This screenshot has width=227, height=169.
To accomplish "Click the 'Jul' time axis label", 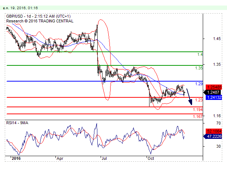I will pyautogui.click(x=104, y=158).
